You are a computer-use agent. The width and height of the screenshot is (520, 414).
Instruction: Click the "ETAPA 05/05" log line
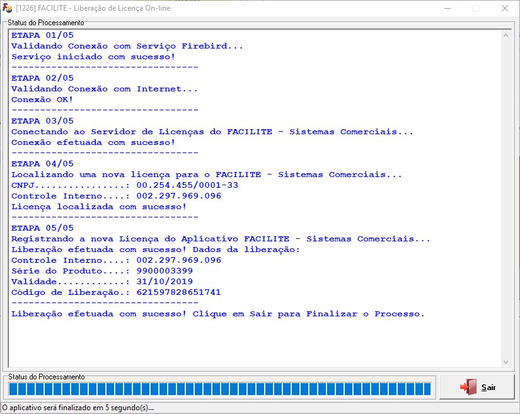(x=42, y=228)
